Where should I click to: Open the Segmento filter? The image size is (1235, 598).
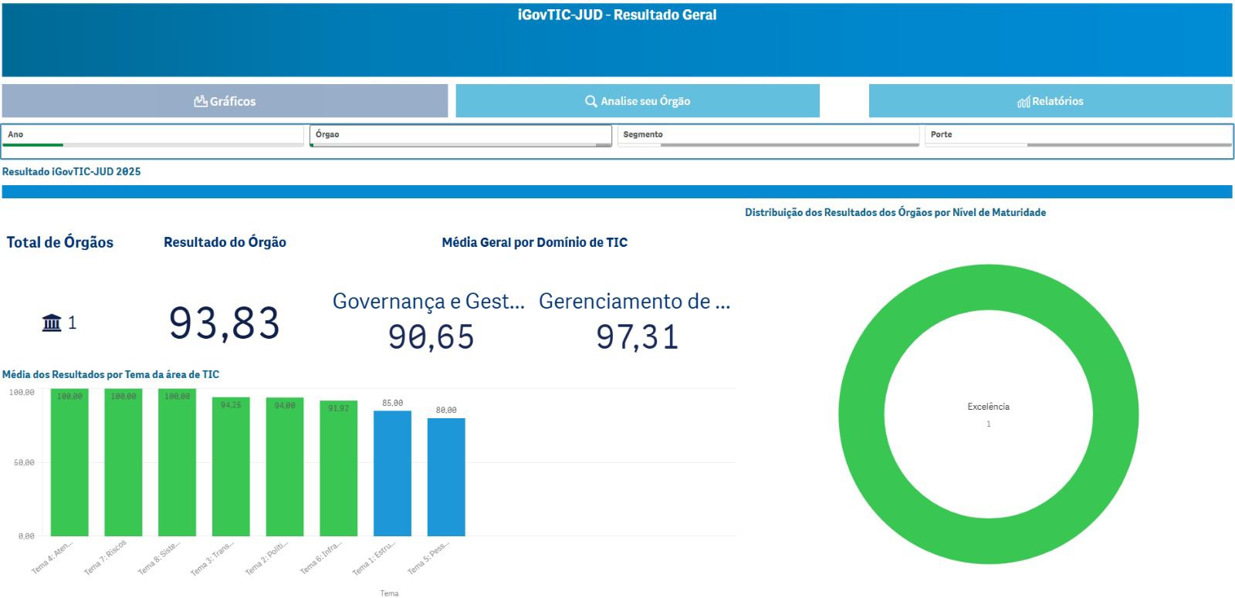[x=769, y=135]
